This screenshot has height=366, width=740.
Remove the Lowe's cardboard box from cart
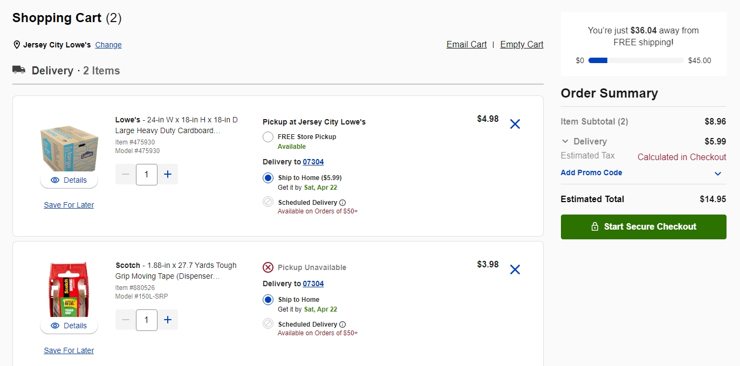coord(515,124)
